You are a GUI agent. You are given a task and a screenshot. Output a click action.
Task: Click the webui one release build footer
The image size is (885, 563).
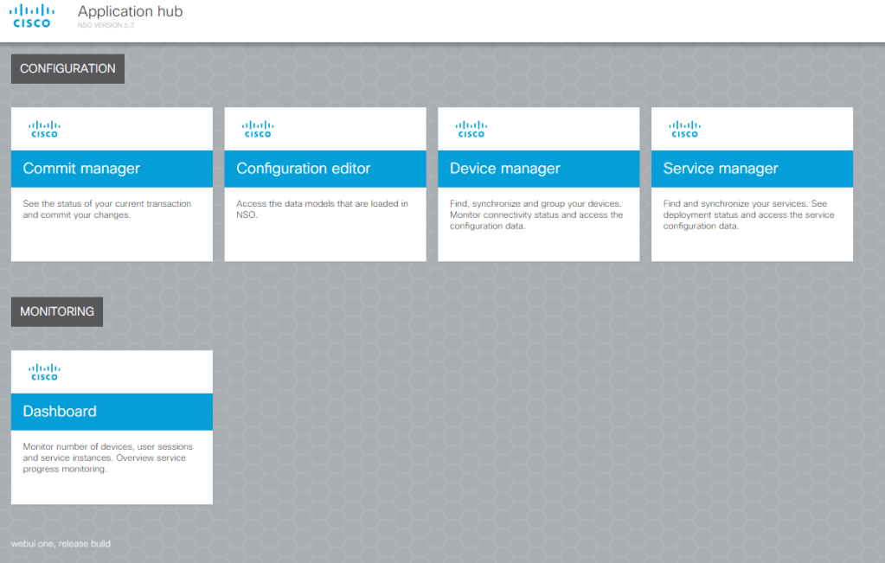click(61, 544)
